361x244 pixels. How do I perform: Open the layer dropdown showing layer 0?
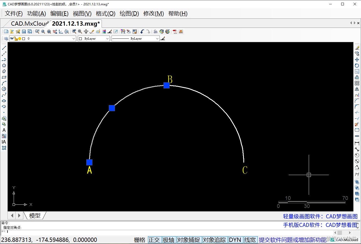[x=73, y=39]
